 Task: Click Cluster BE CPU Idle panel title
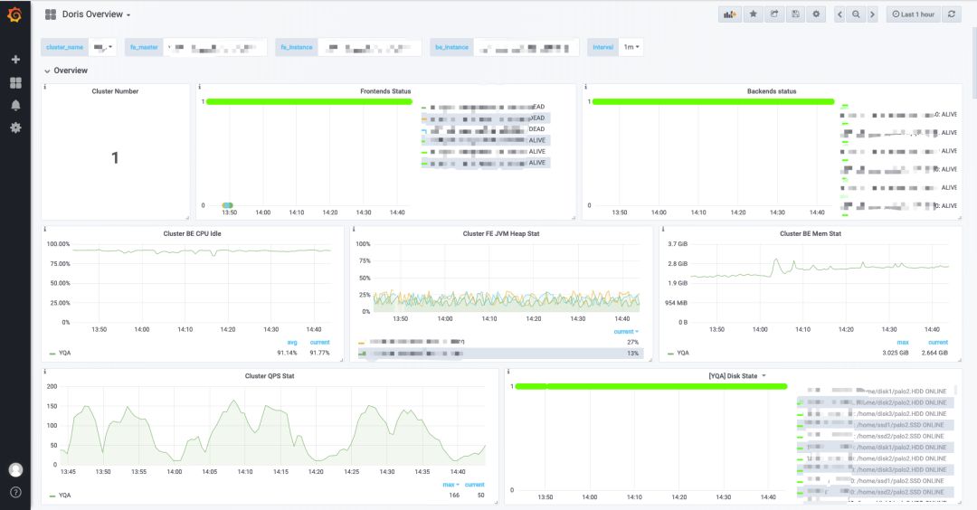(x=192, y=233)
